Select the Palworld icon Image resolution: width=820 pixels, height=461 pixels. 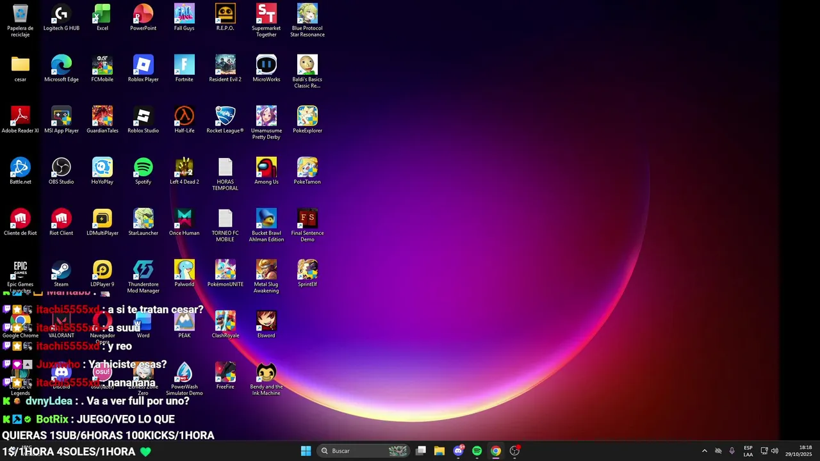(184, 273)
